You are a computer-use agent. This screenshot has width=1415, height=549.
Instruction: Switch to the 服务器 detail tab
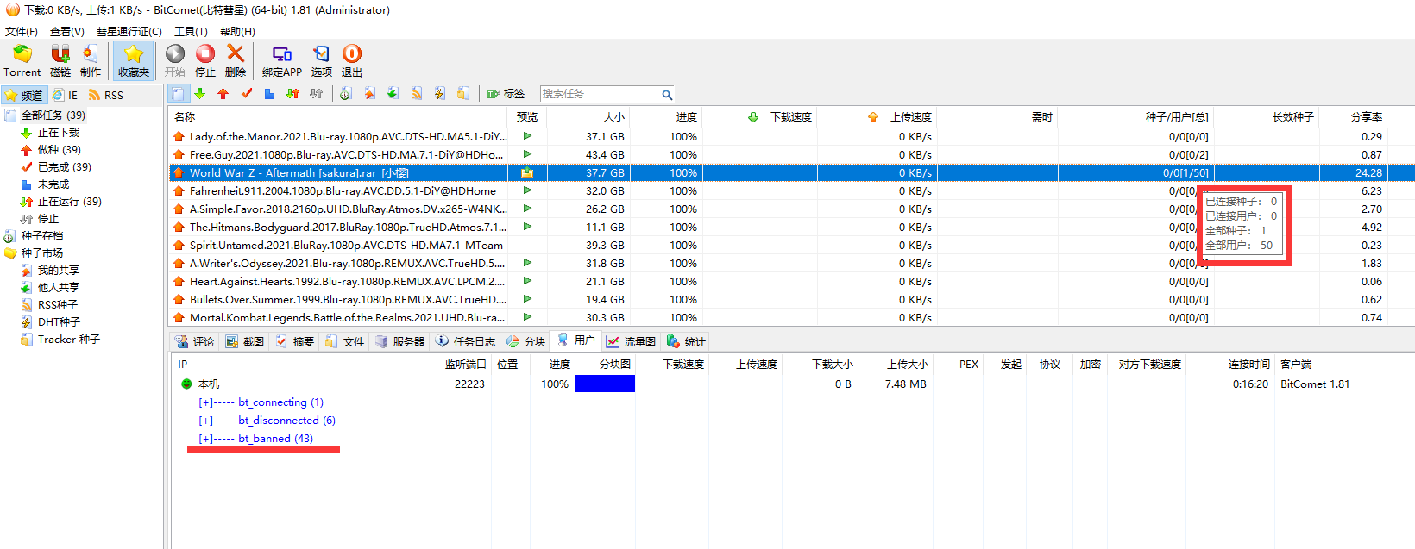[x=399, y=341]
